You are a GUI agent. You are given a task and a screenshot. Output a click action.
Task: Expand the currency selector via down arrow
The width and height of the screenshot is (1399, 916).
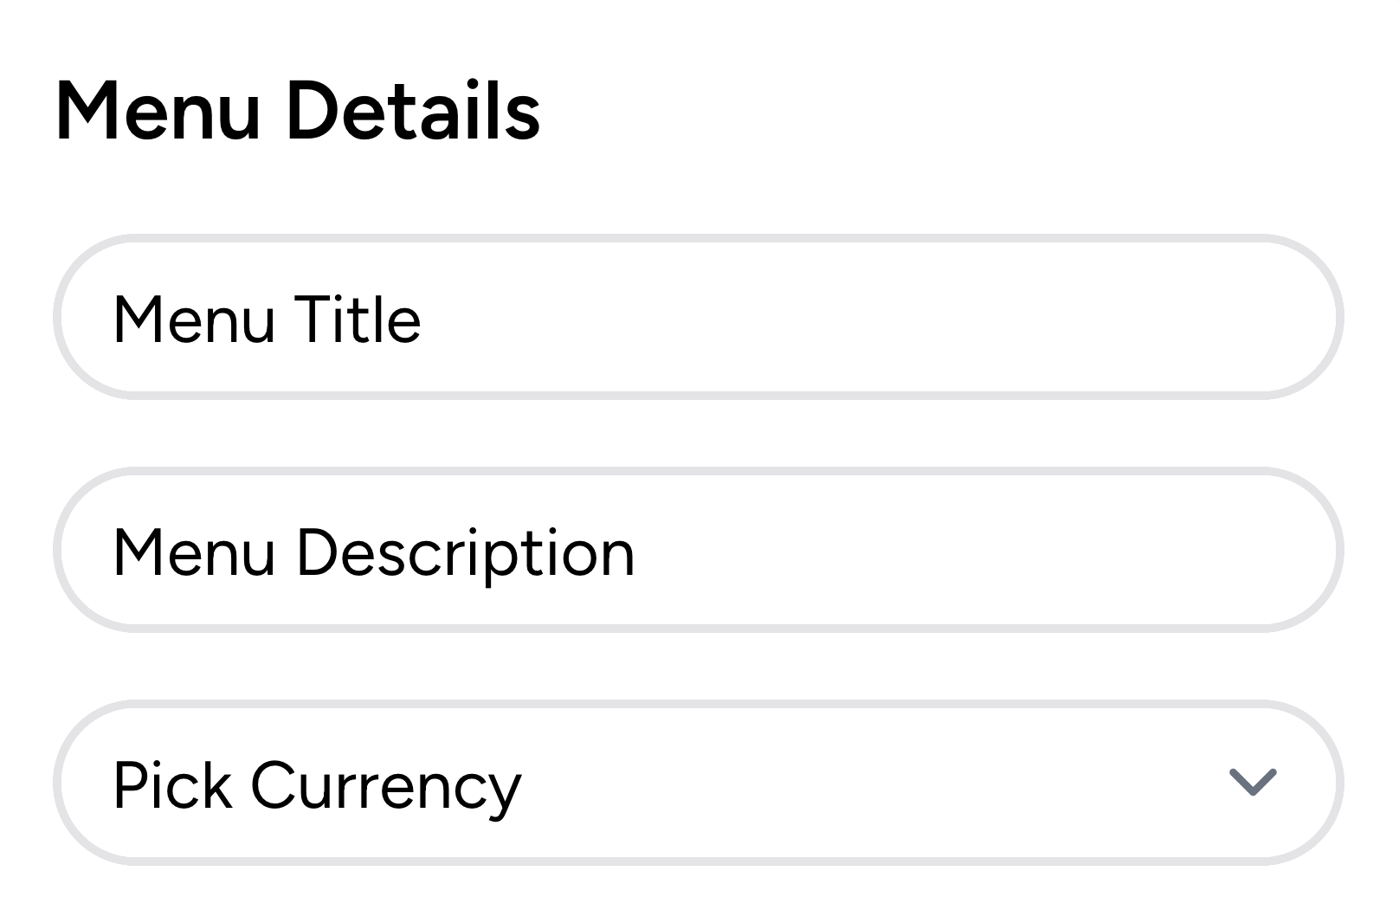coord(1253,782)
